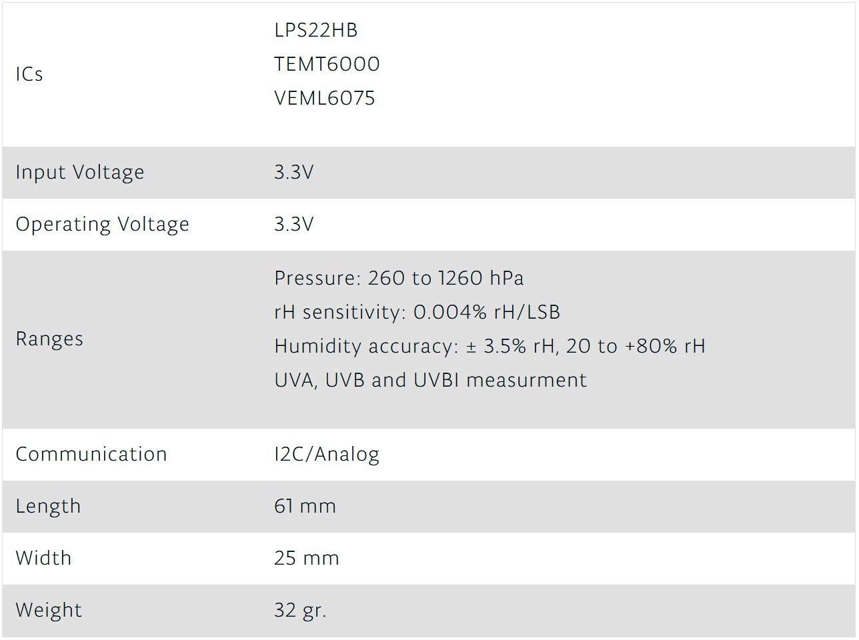
Task: Click the I2C/Analog value
Action: (327, 454)
